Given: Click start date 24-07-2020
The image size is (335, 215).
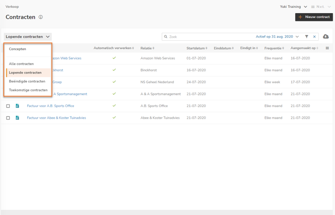Looking at the screenshot, I should pyautogui.click(x=196, y=82).
